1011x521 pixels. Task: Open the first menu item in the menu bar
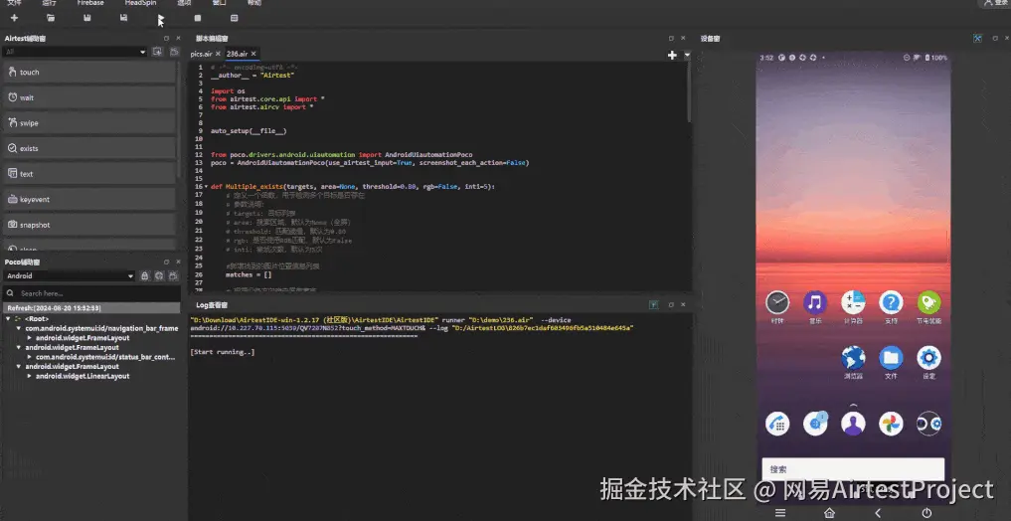tap(14, 3)
